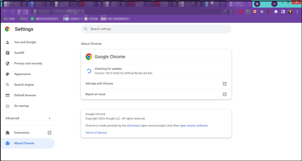
Task: Click the Checking for updates text
Action: click(108, 69)
